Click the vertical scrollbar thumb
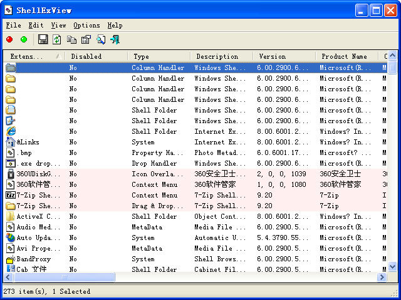Screen dimensions: 401x300 point(393,67)
